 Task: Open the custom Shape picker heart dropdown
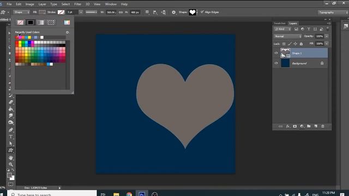tap(193, 12)
